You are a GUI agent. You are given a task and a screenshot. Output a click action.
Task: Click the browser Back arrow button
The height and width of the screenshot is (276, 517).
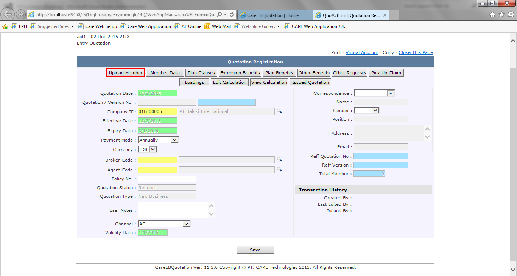coord(8,15)
